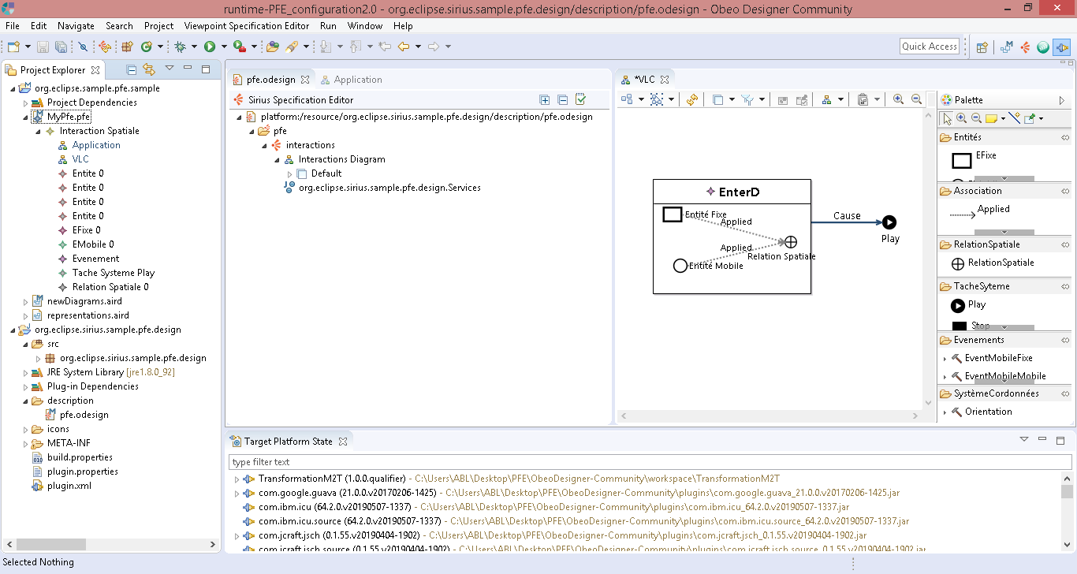Image resolution: width=1077 pixels, height=574 pixels.
Task: Toggle Link with Editor in Project Explorer
Action: 149,69
